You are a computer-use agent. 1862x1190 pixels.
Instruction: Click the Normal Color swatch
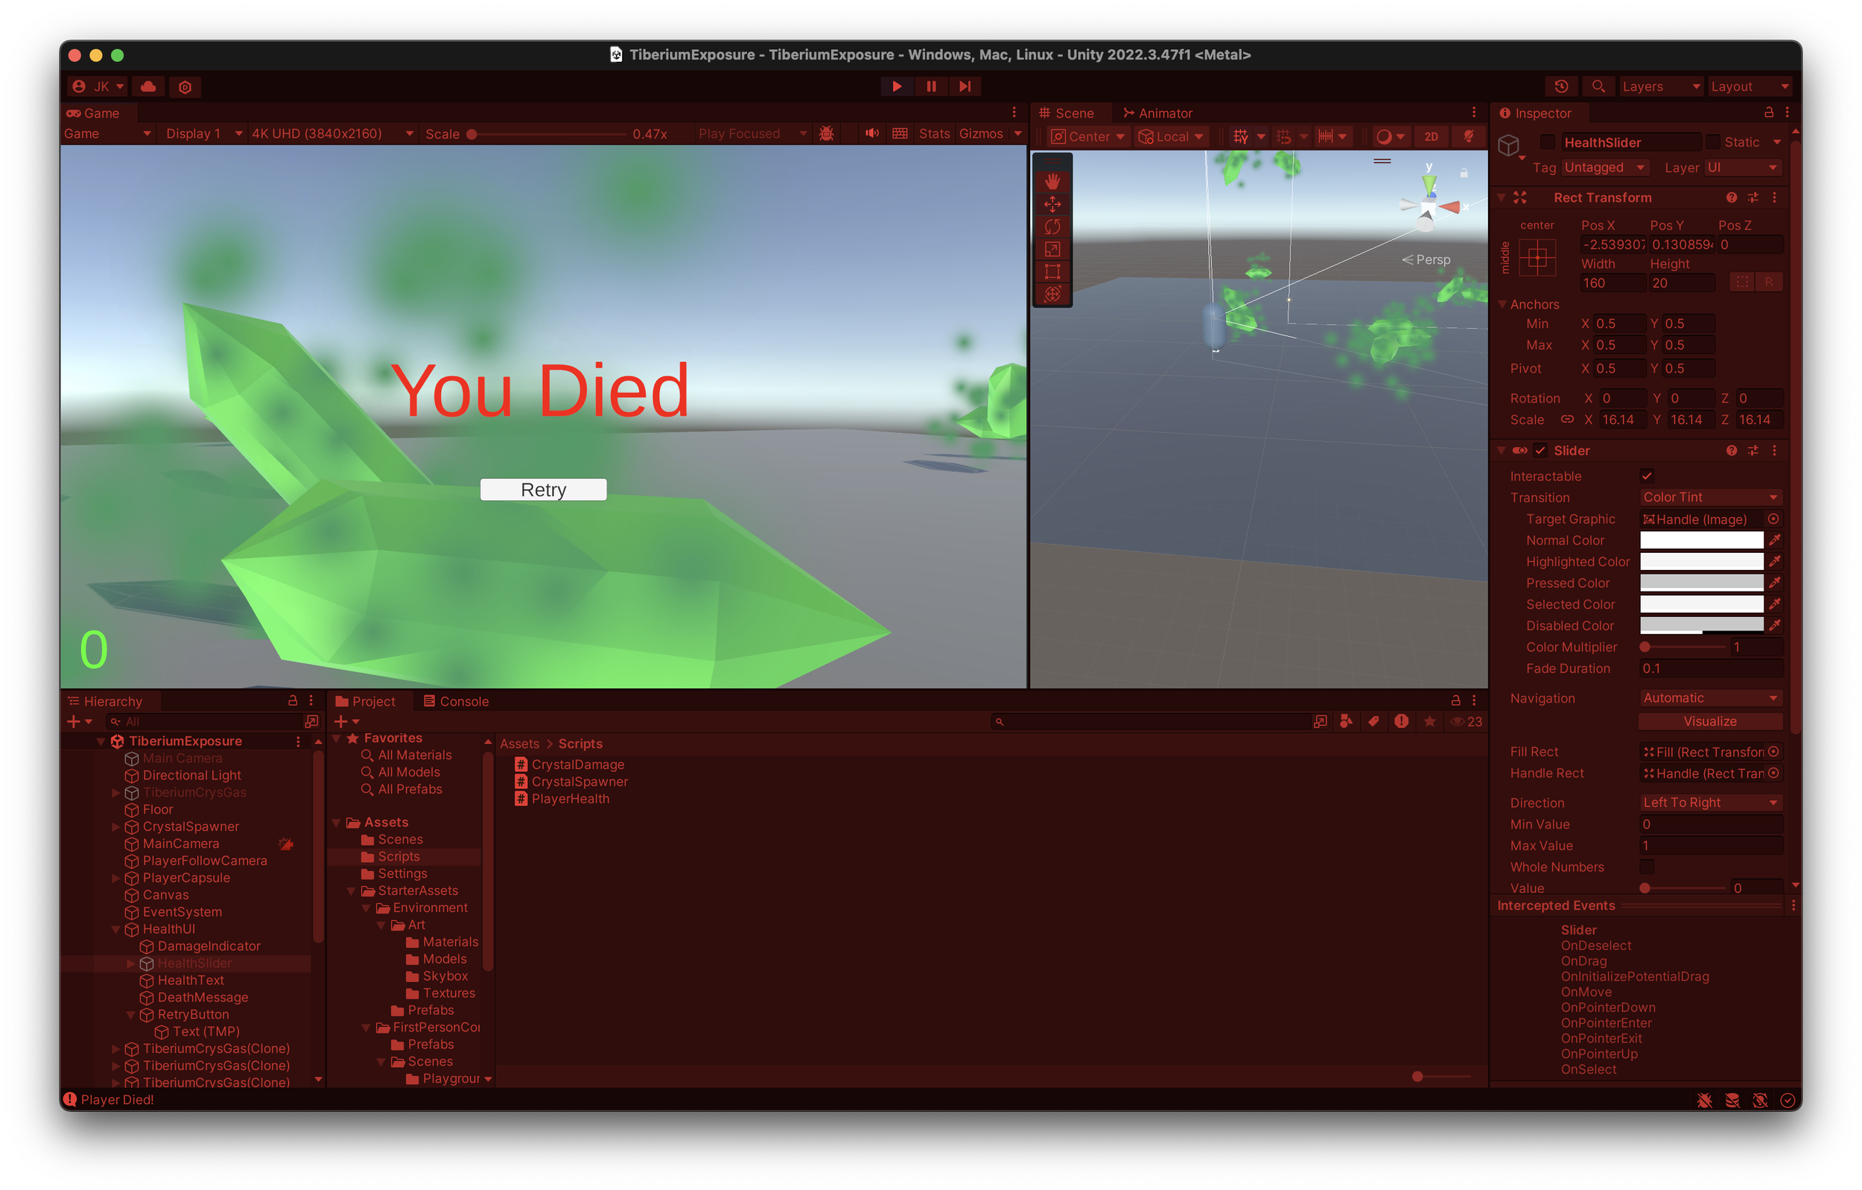click(x=1701, y=540)
